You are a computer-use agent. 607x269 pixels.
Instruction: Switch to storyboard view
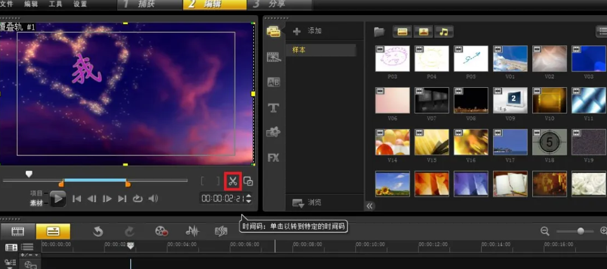click(18, 231)
